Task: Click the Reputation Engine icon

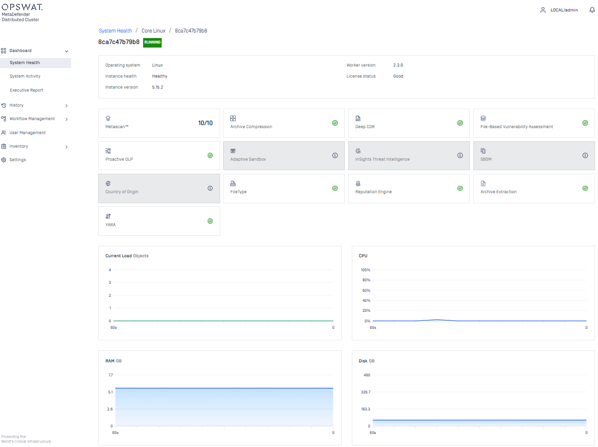Action: [x=358, y=184]
